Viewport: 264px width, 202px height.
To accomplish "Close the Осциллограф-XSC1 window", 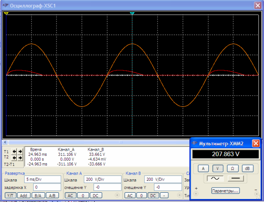I will [258, 5].
